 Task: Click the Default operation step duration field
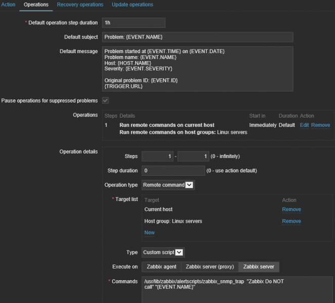pos(133,23)
